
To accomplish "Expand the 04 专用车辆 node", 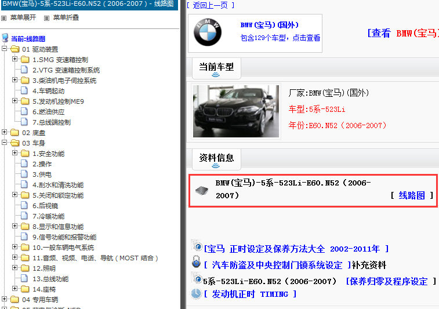I will [x=4, y=299].
